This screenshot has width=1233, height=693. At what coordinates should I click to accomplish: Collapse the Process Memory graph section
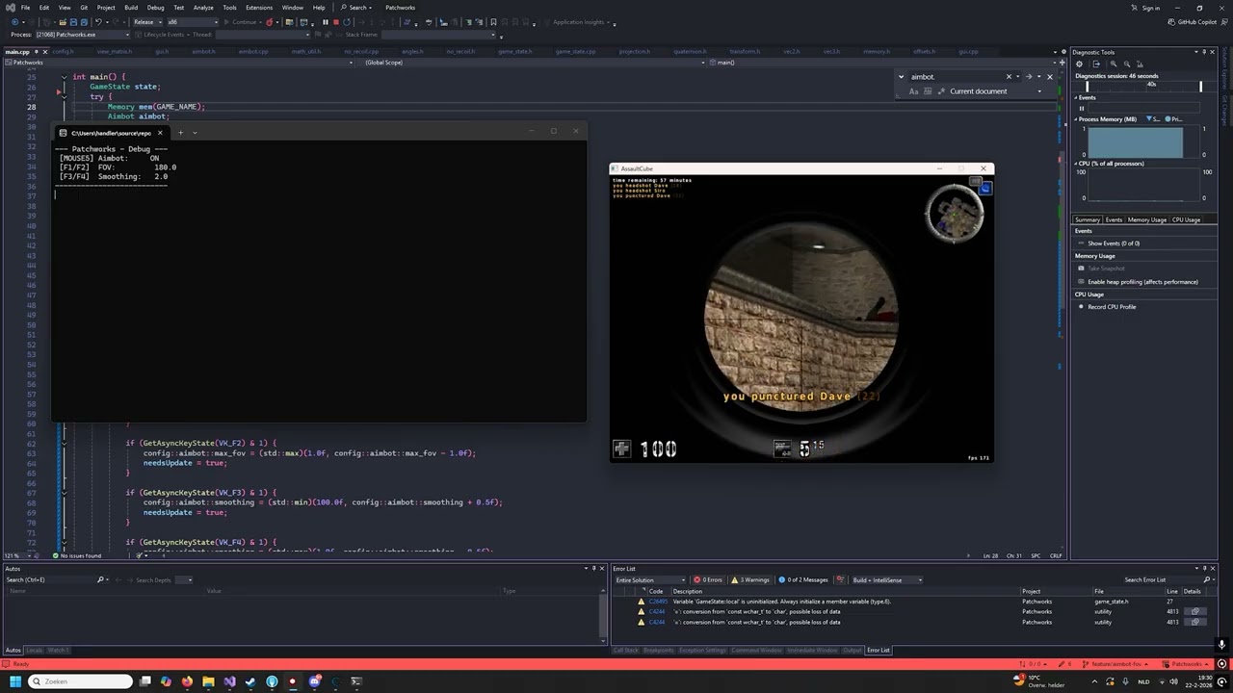click(x=1076, y=119)
